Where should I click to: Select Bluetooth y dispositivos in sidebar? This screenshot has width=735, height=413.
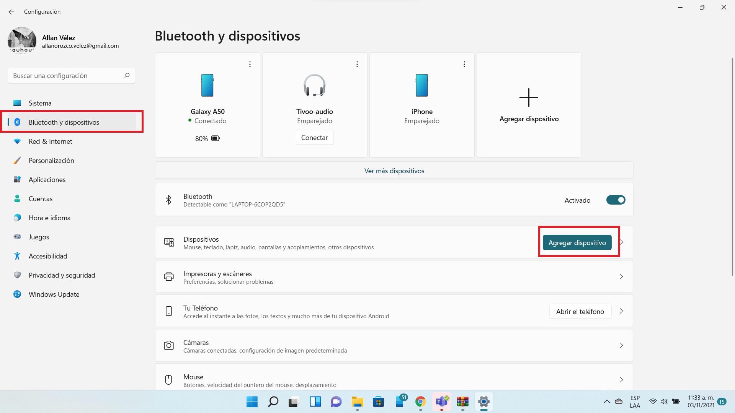click(x=64, y=122)
